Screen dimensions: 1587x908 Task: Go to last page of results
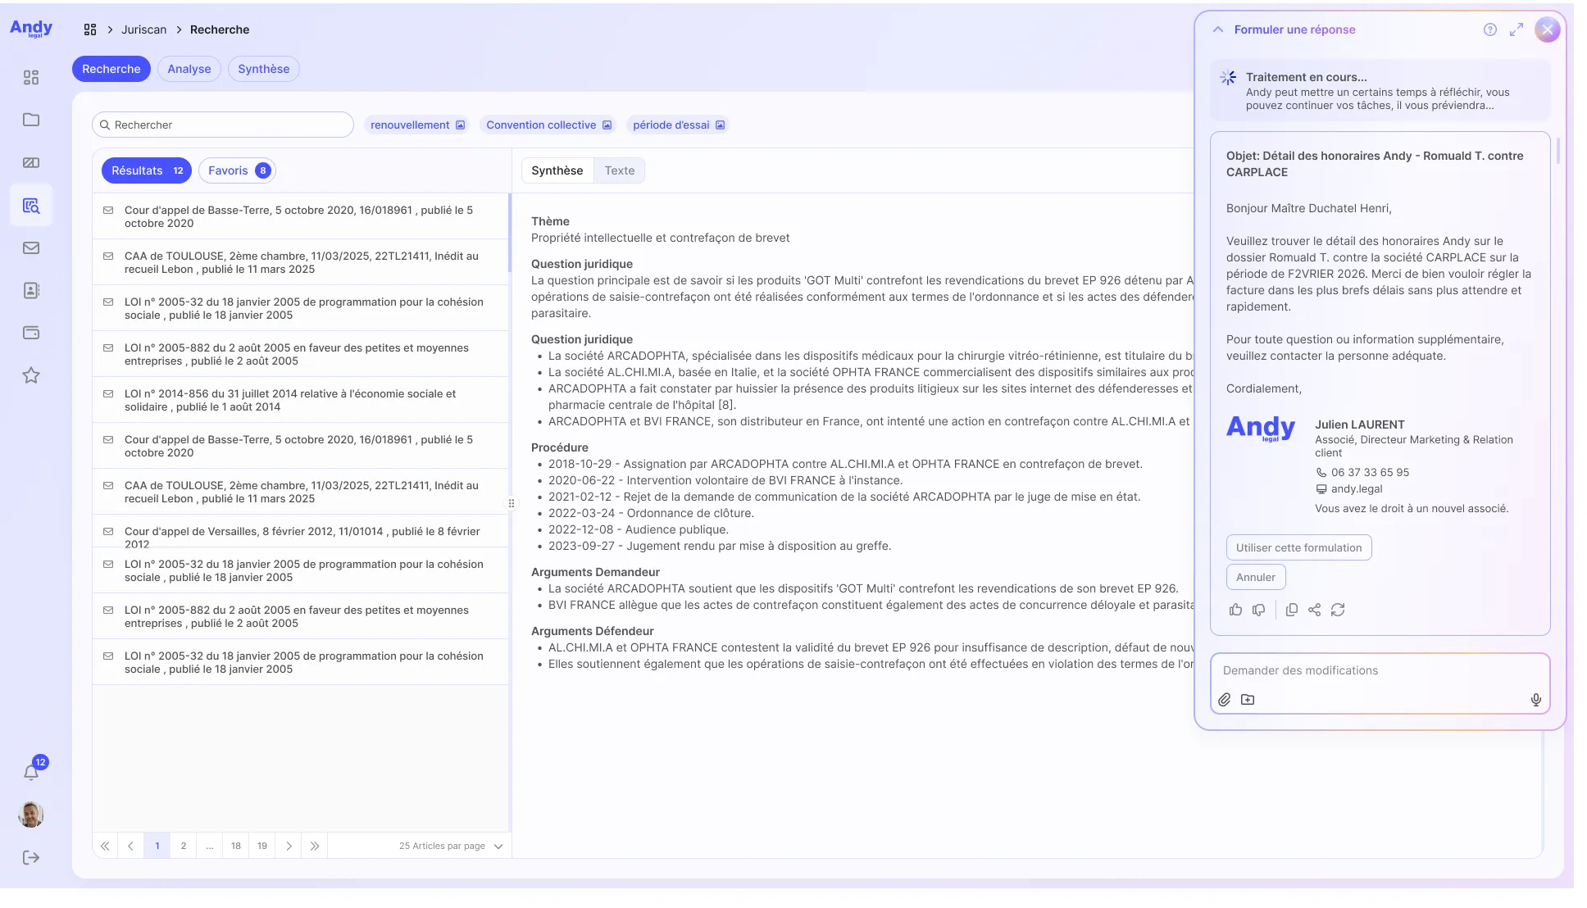(315, 846)
